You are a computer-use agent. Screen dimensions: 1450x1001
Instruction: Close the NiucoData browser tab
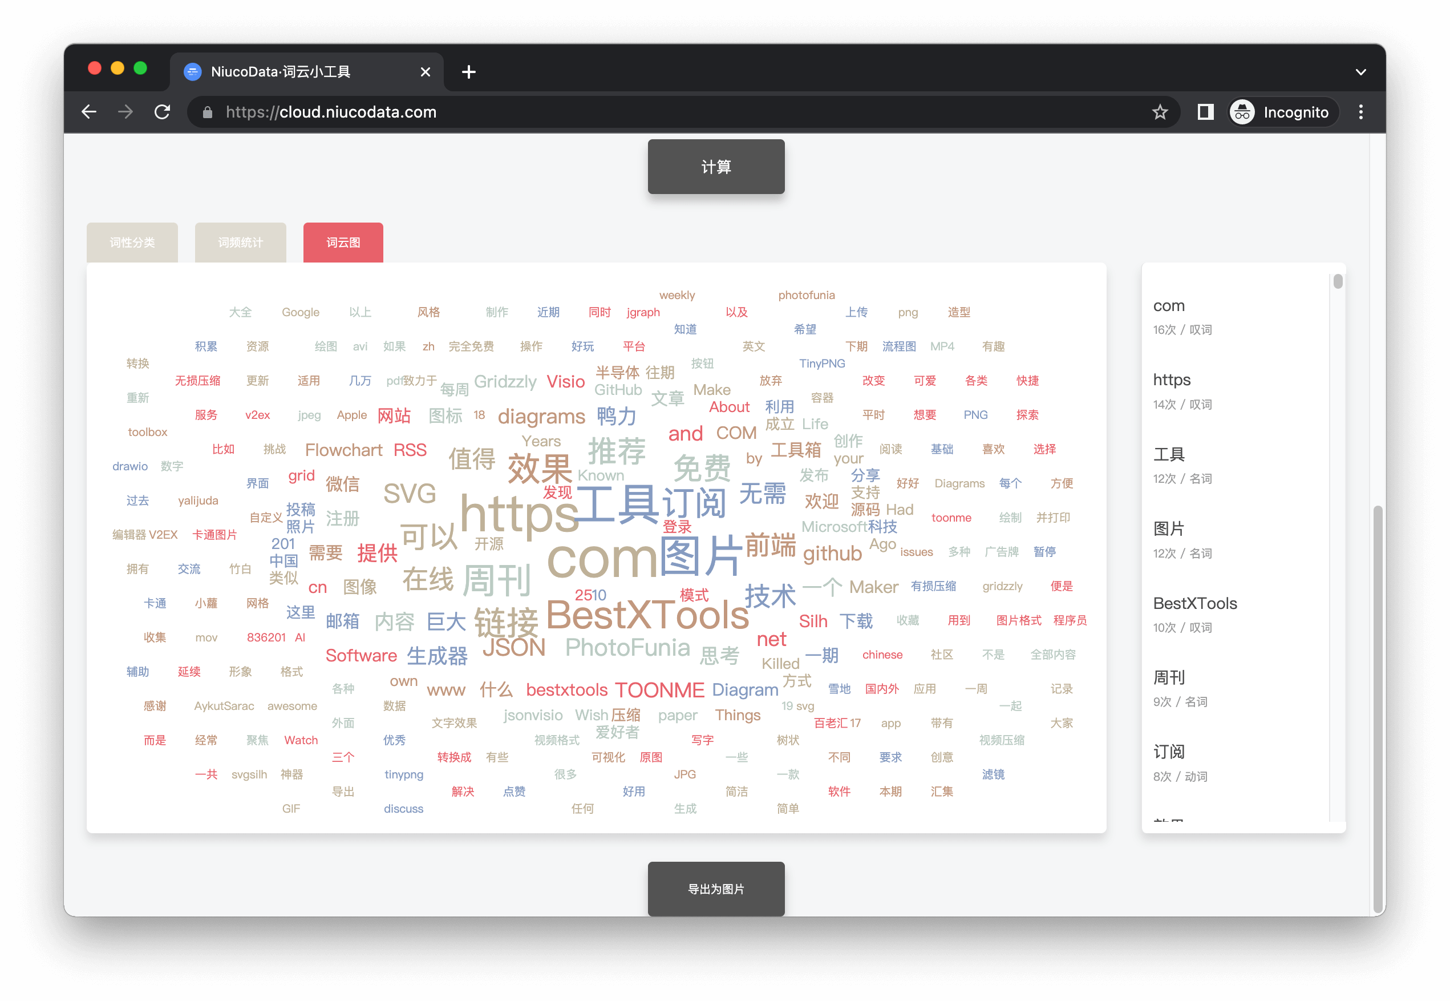click(425, 72)
